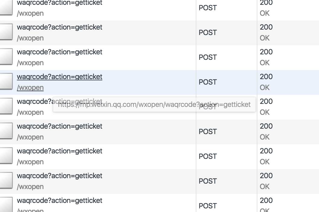Click the 200 status in the second visible row
319x212 pixels.
(x=266, y=27)
